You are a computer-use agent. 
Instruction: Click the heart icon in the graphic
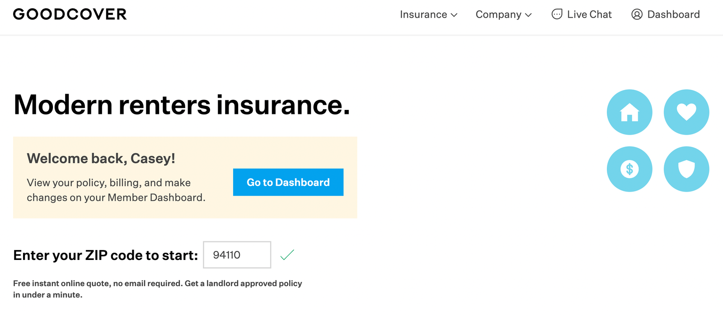click(x=686, y=111)
